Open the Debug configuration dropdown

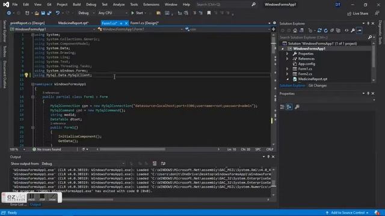coord(86,13)
